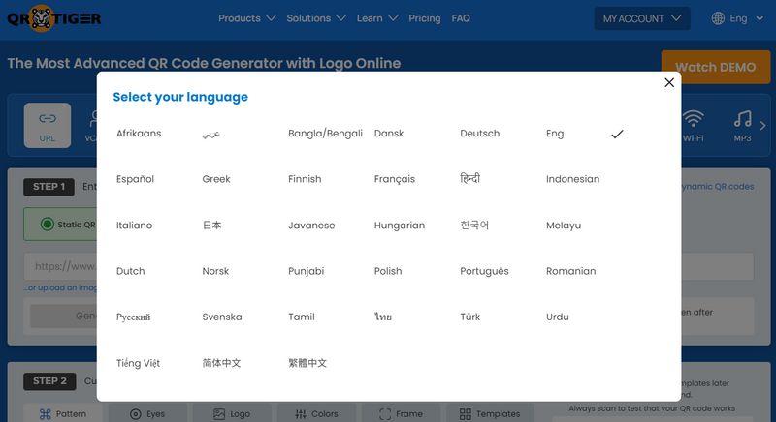
Task: Choose Afrikaans language
Action: [x=139, y=134]
